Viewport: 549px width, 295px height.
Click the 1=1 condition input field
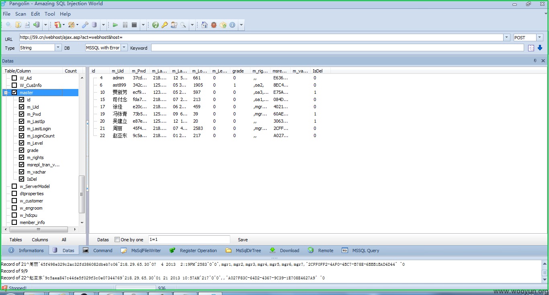(x=189, y=239)
